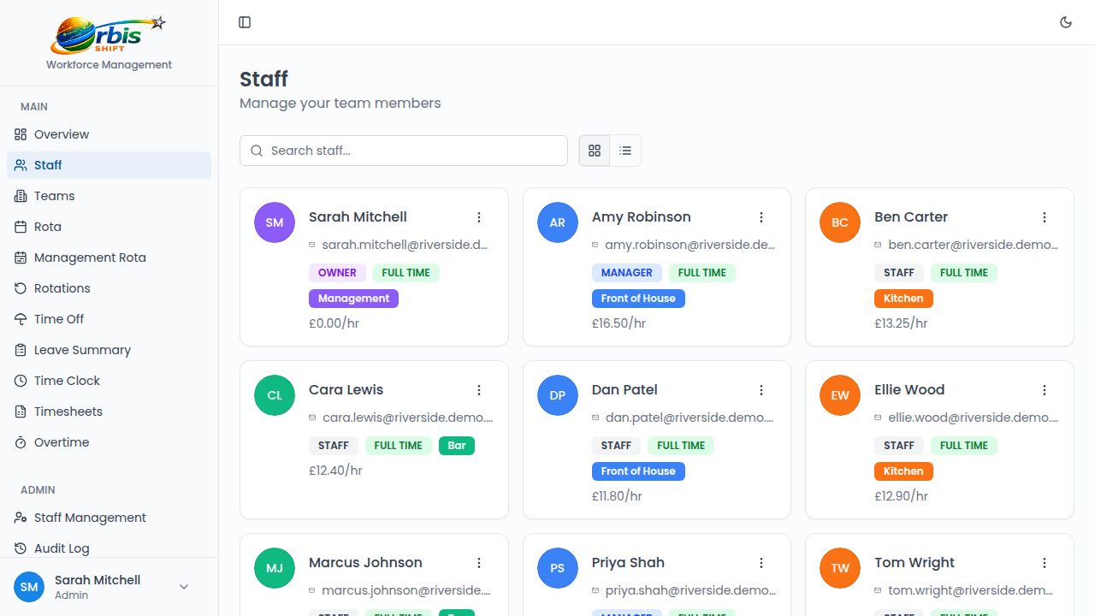Open the Audit Log

click(x=109, y=548)
